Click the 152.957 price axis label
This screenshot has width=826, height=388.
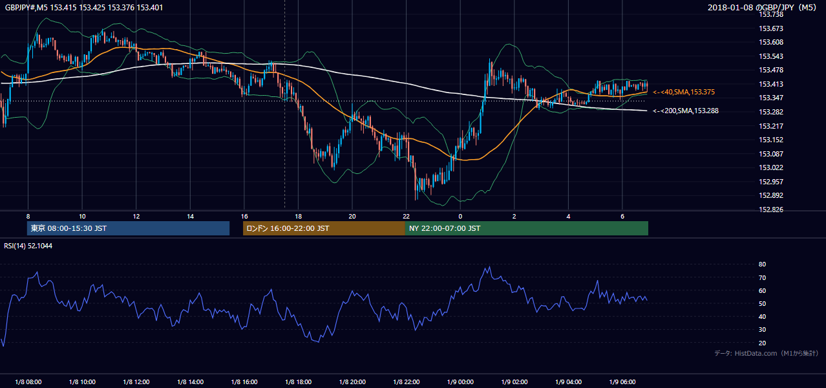tap(772, 182)
